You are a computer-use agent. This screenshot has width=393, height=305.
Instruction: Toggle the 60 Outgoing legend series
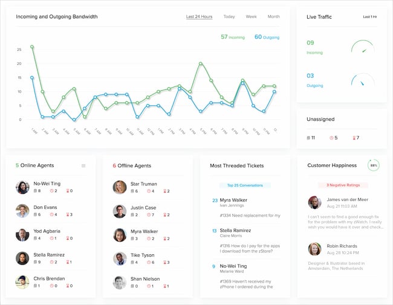click(x=267, y=37)
